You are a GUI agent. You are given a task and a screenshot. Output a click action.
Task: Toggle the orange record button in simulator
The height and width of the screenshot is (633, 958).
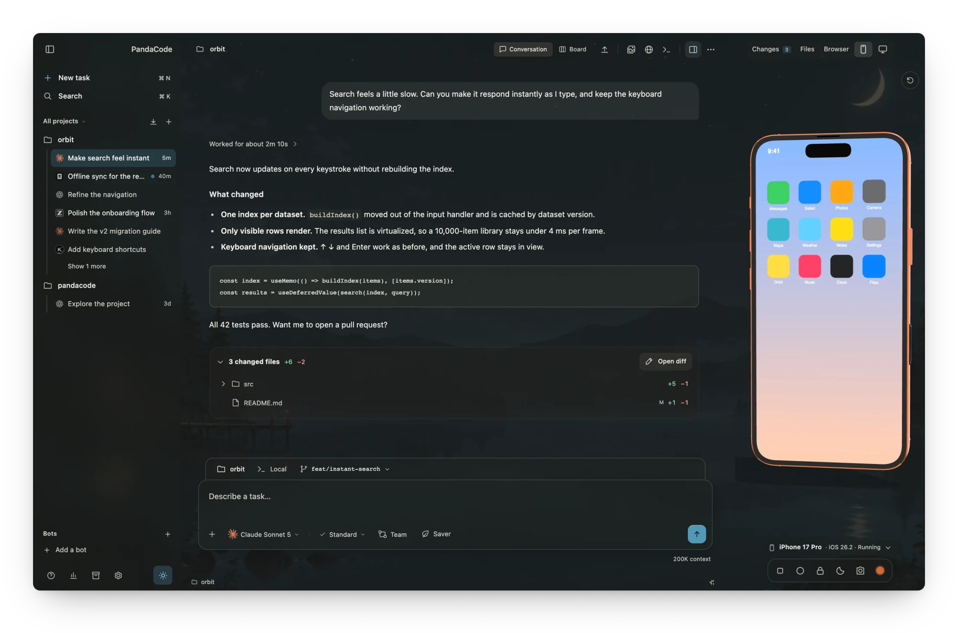click(x=880, y=571)
